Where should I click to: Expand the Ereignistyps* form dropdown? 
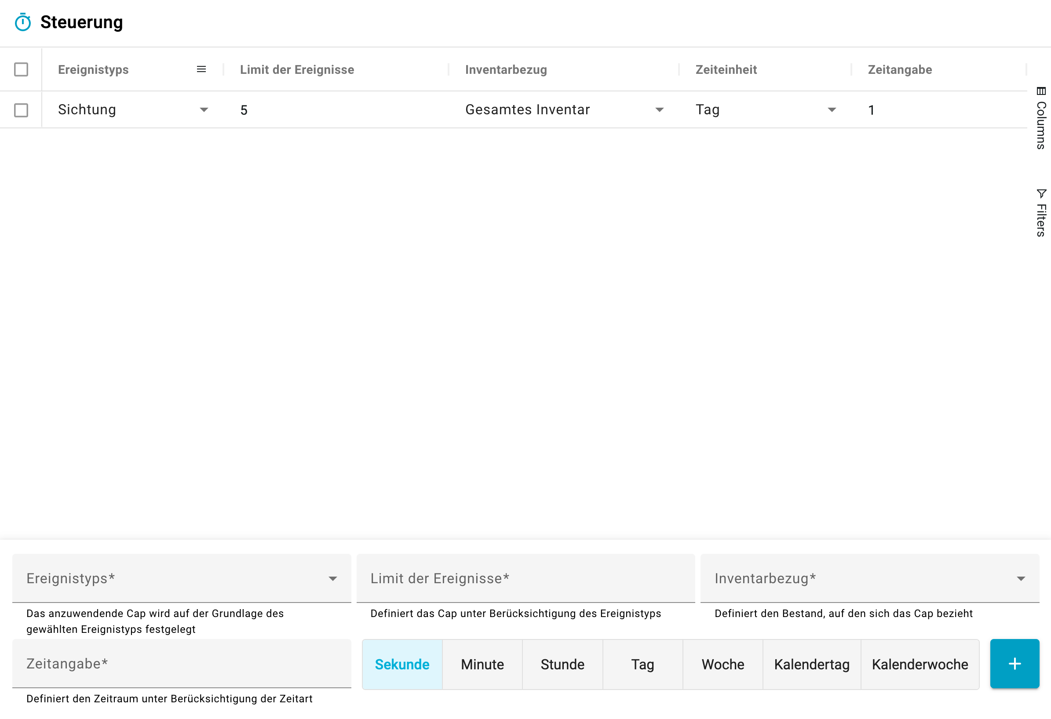332,578
